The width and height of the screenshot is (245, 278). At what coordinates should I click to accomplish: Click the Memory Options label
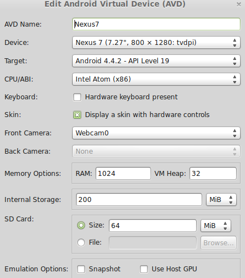pyautogui.click(x=33, y=174)
